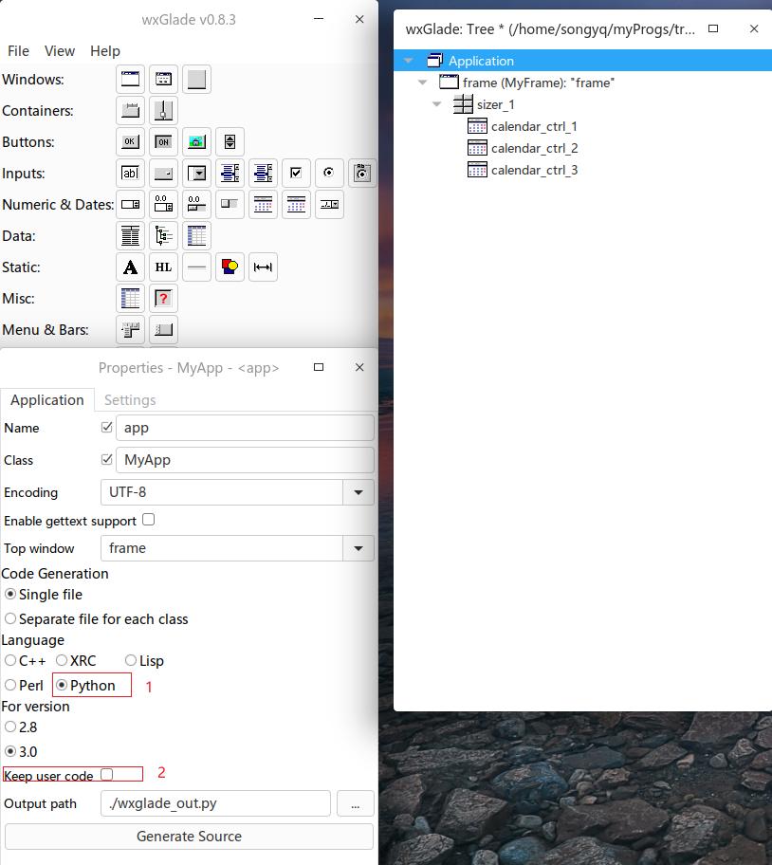Image resolution: width=772 pixels, height=865 pixels.
Task: Open the Help menu
Action: [104, 51]
